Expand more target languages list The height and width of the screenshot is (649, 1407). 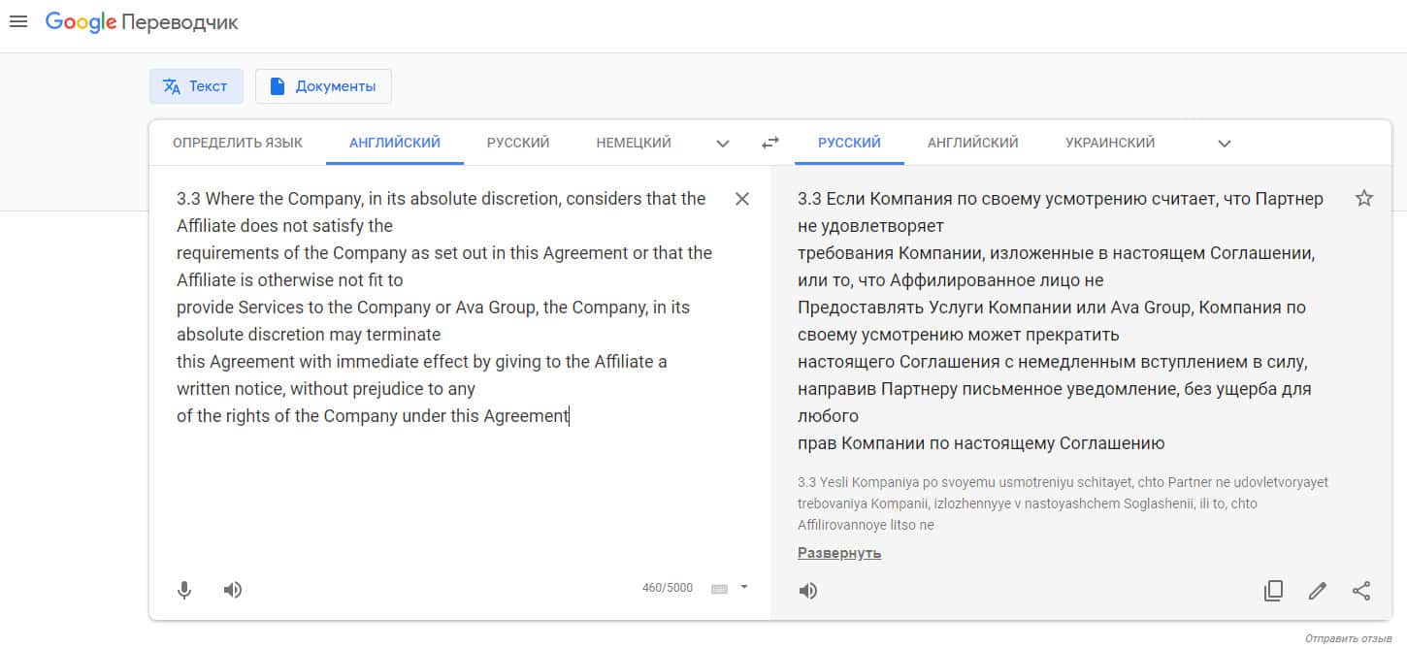pos(1225,144)
